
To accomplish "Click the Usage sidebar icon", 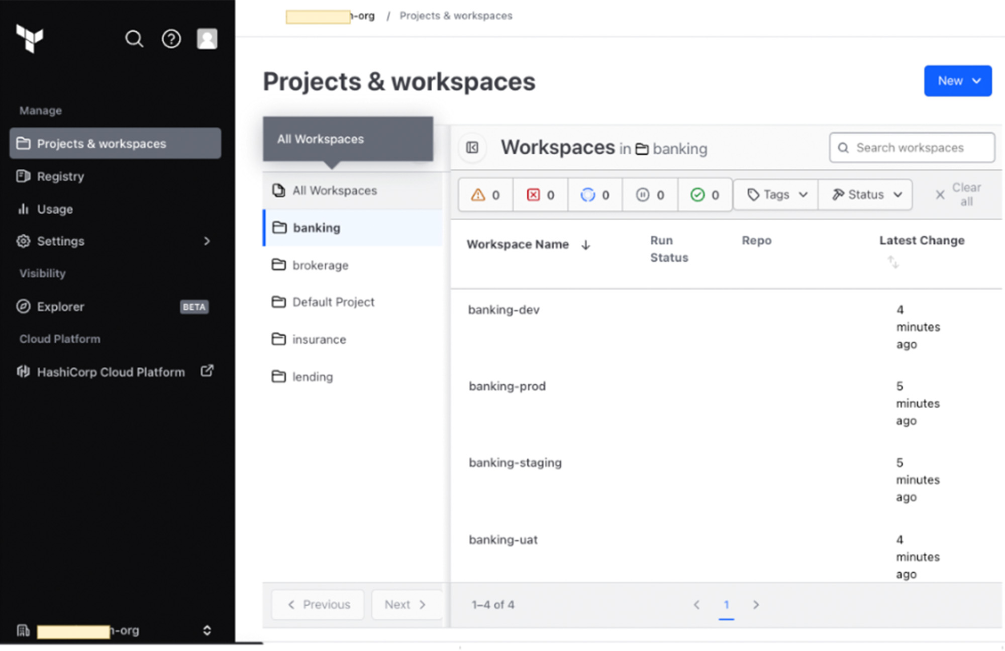I will tap(22, 208).
